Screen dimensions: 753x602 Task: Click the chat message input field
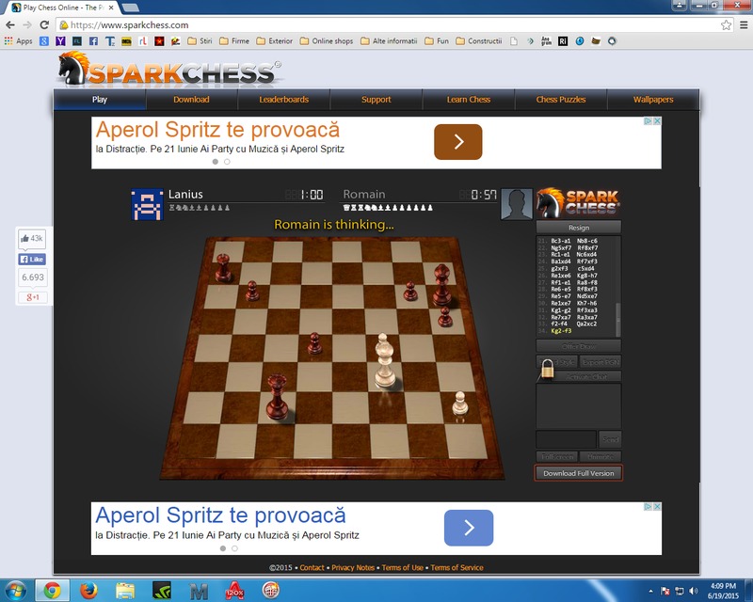tap(567, 438)
